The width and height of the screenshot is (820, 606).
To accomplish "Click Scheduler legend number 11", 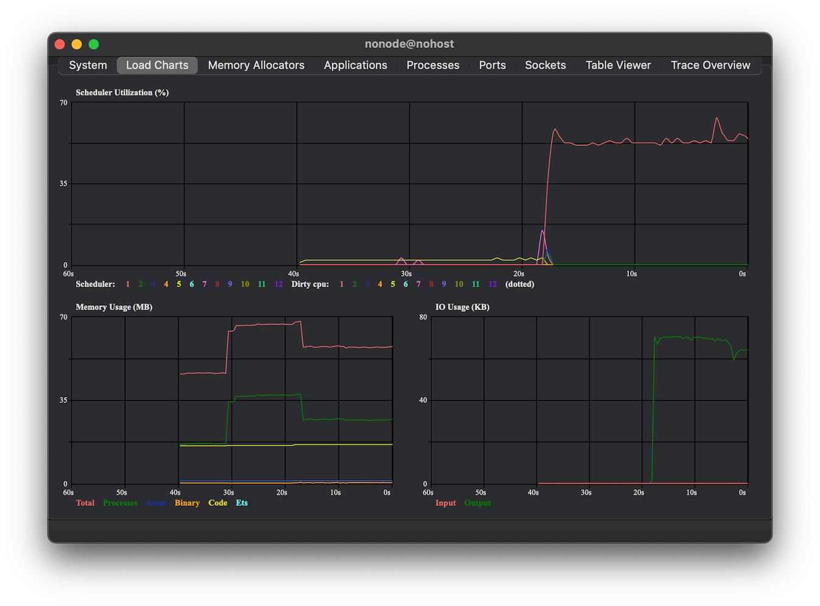I will pos(262,284).
